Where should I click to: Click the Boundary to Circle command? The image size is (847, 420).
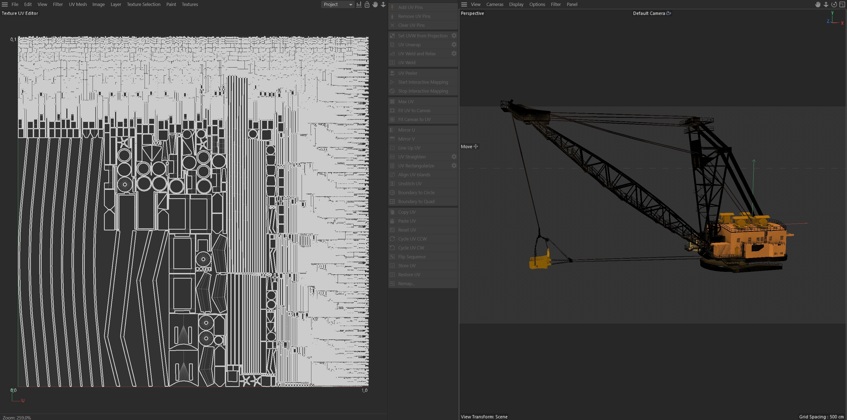[416, 193]
